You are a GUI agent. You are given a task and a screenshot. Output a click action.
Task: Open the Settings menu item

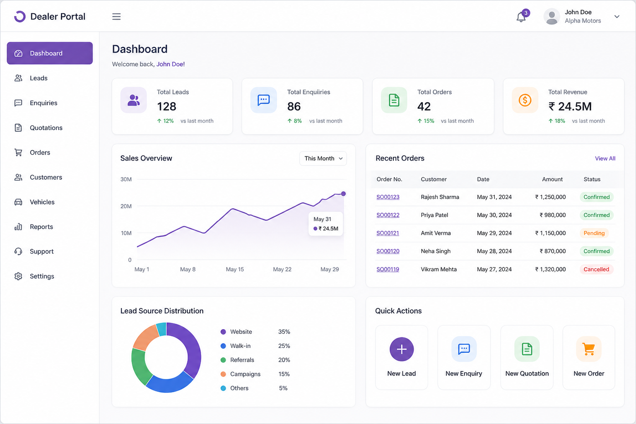click(x=50, y=276)
